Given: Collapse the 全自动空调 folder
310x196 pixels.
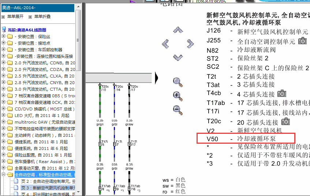Looking at the screenshot, I should pos(3,174).
